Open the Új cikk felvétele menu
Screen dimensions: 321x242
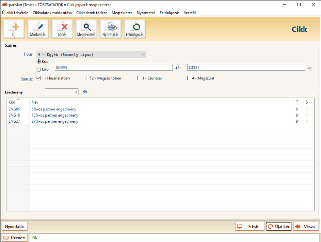tap(15, 13)
